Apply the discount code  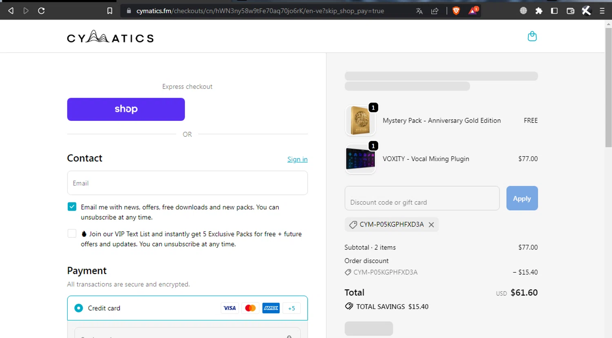point(522,198)
